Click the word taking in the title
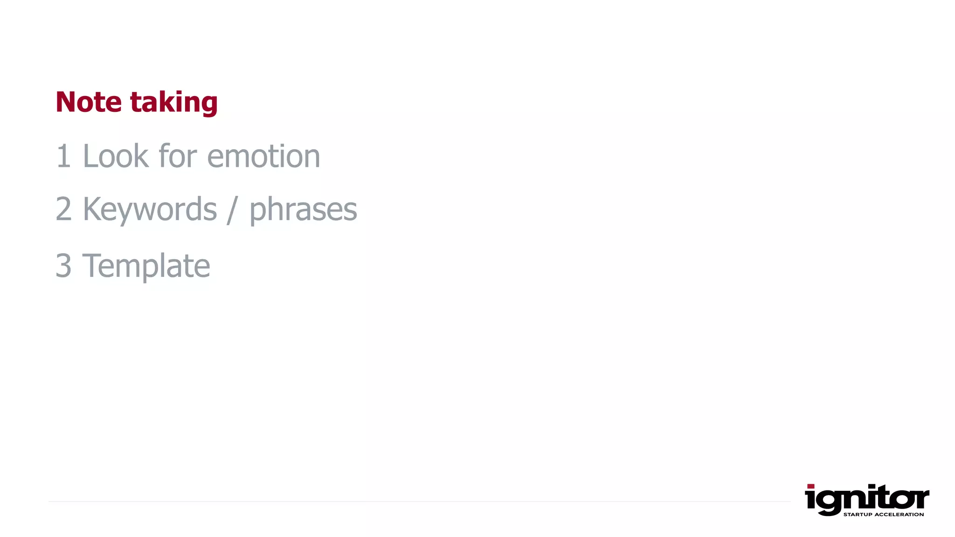The height and width of the screenshot is (537, 955). point(174,103)
